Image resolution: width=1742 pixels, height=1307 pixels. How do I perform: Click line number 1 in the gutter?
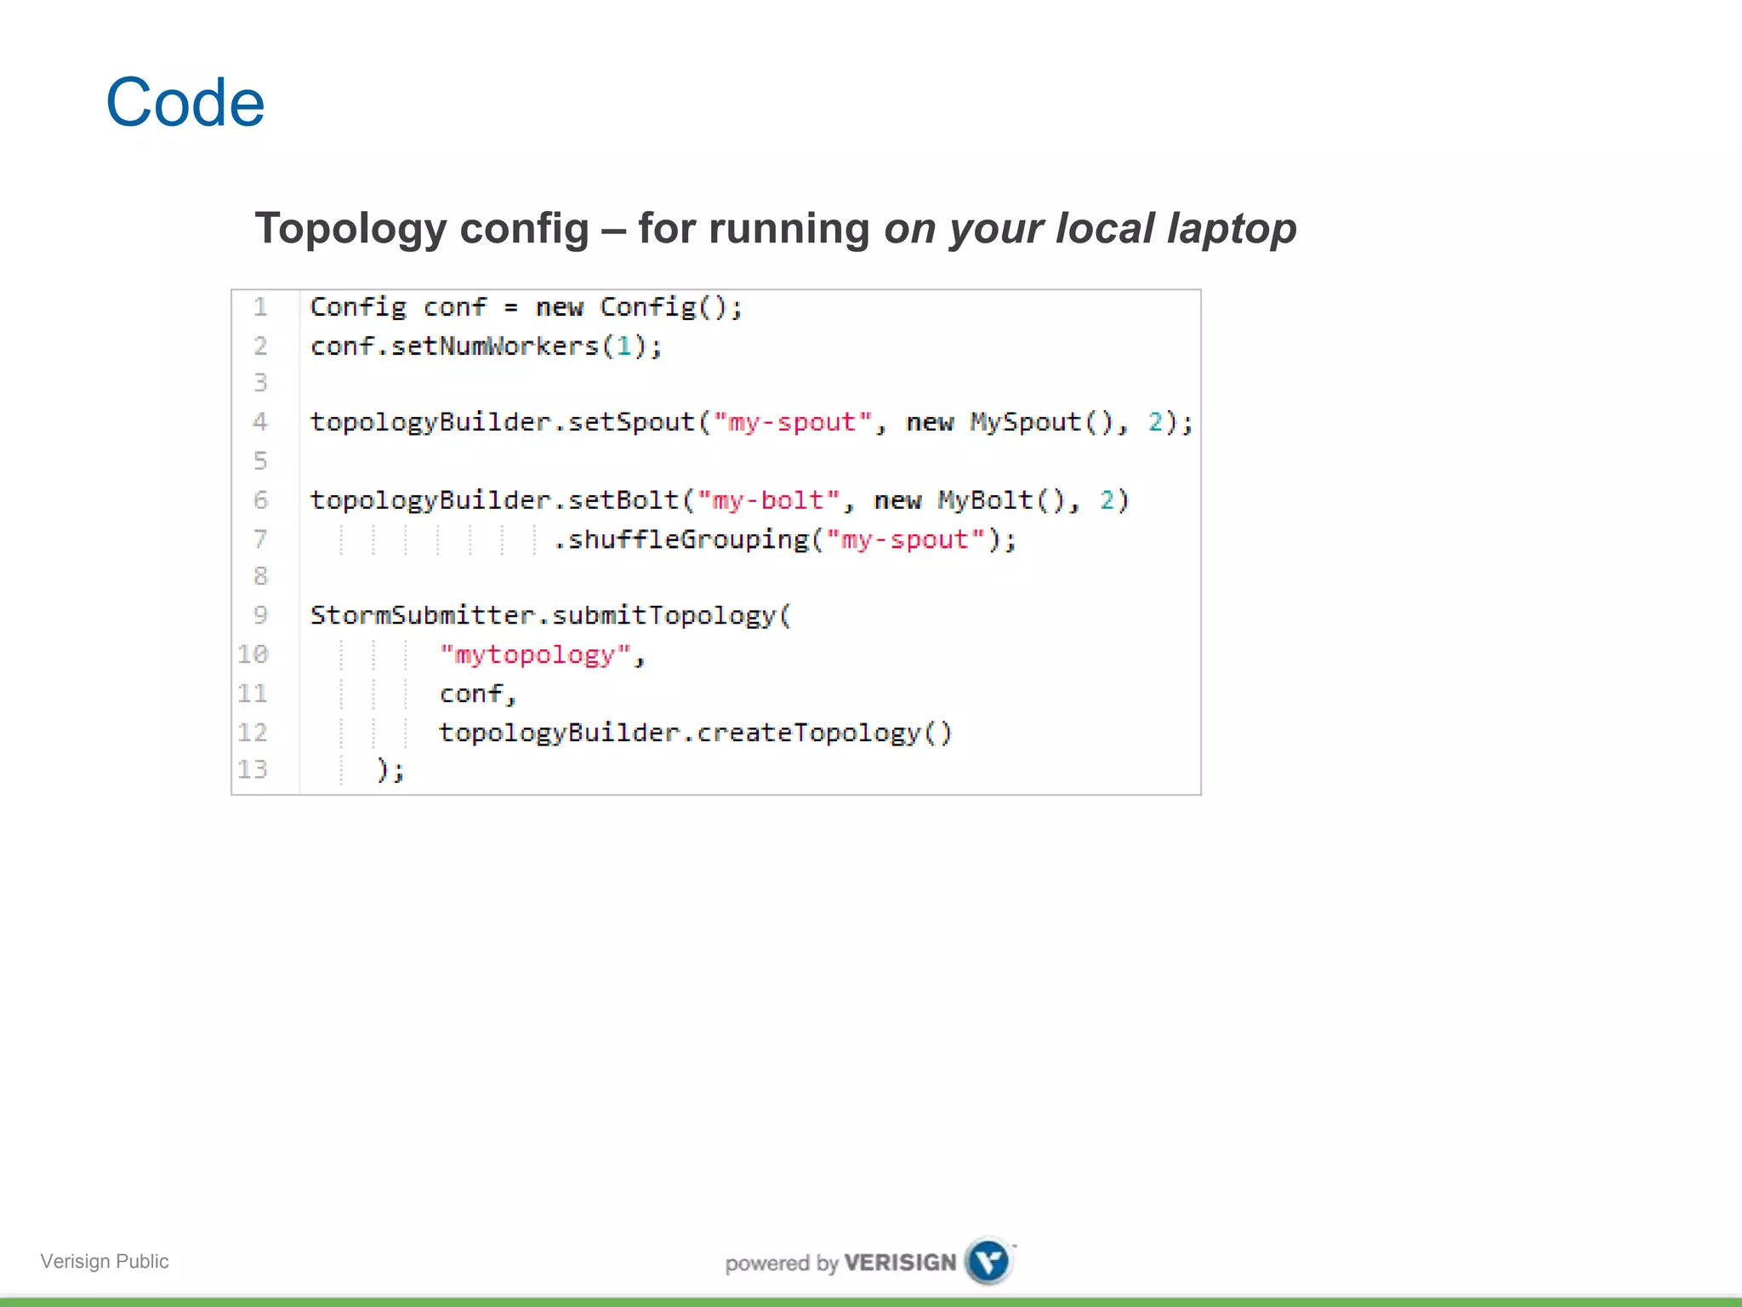pyautogui.click(x=260, y=307)
